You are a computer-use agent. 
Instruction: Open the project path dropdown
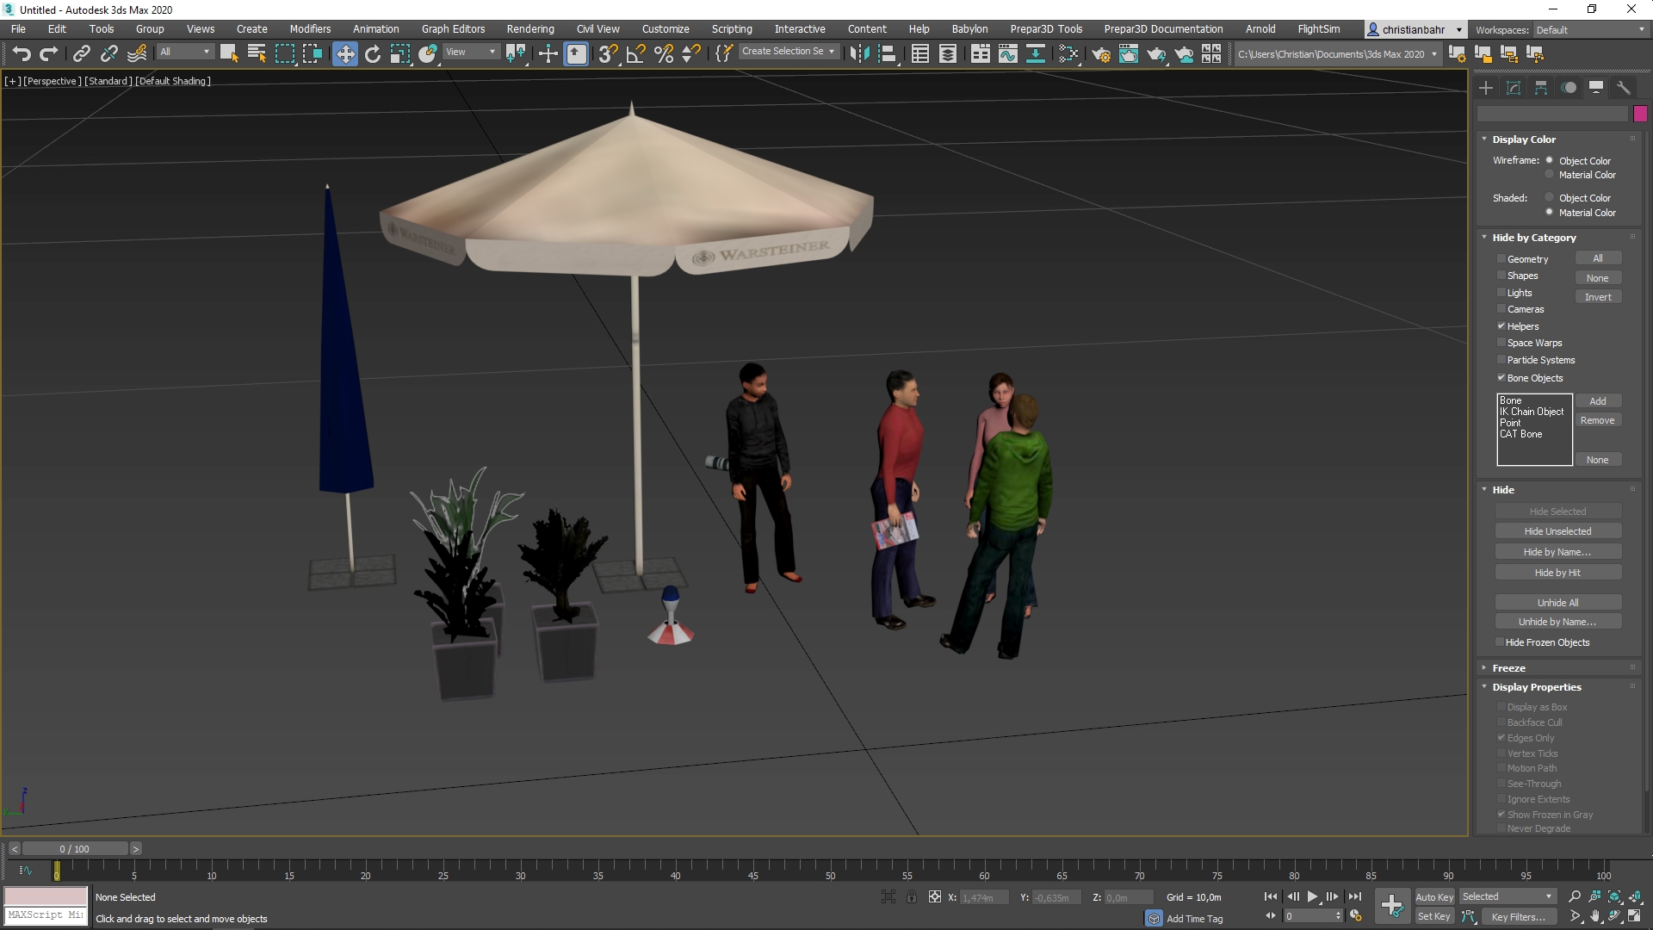(1338, 54)
